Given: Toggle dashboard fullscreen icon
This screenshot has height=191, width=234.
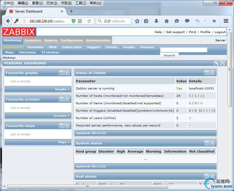Looking at the screenshot, I should (x=223, y=63).
